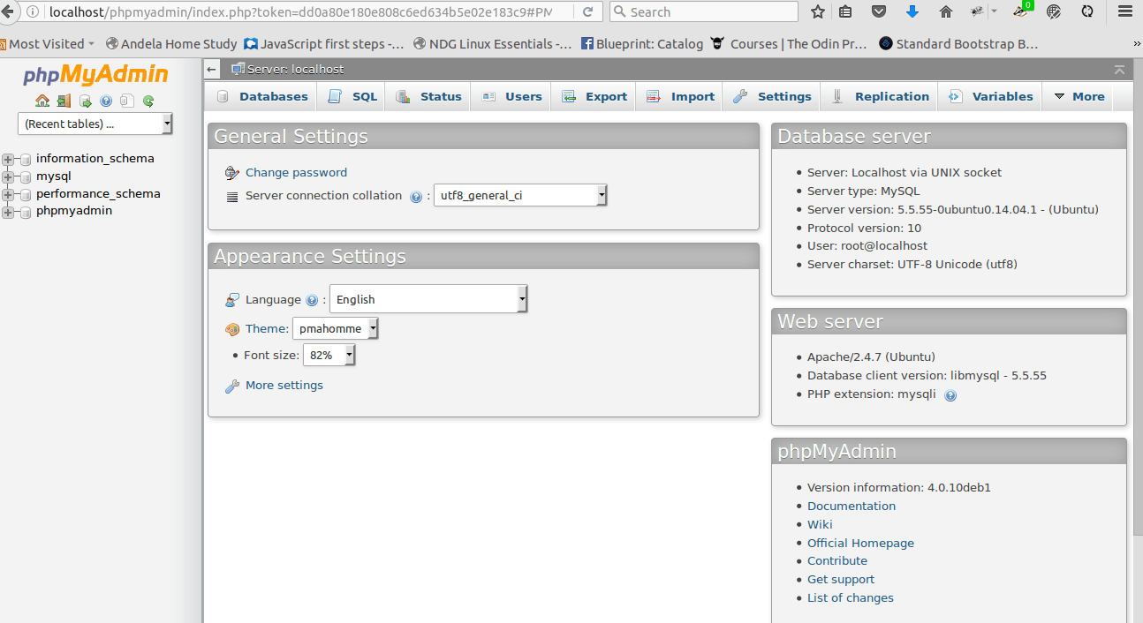Click the green reload navigation icon
Image resolution: width=1143 pixels, height=623 pixels.
pyautogui.click(x=148, y=101)
